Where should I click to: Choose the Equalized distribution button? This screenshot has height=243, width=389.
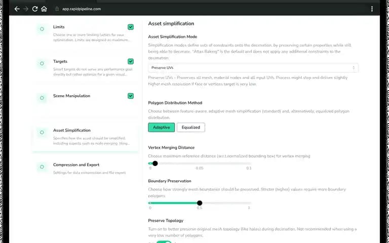[191, 128]
